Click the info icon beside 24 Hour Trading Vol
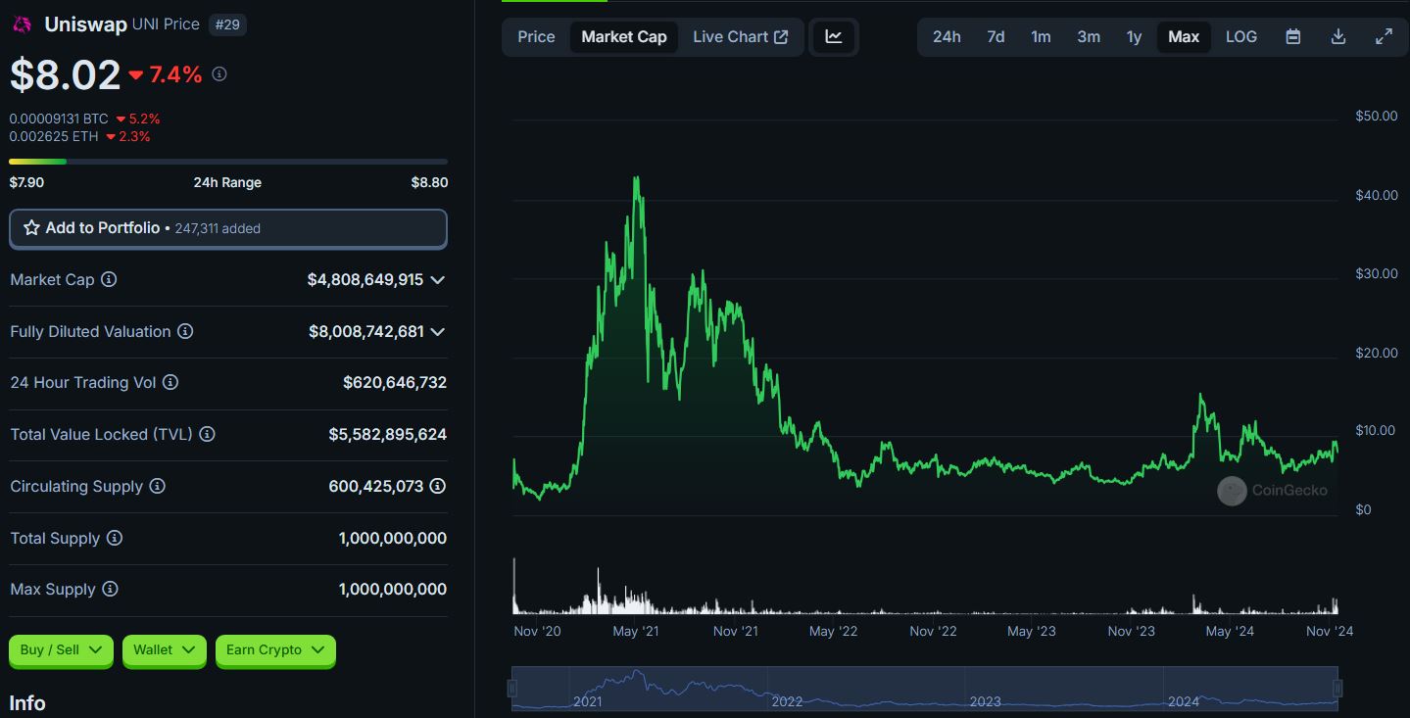 (x=170, y=382)
